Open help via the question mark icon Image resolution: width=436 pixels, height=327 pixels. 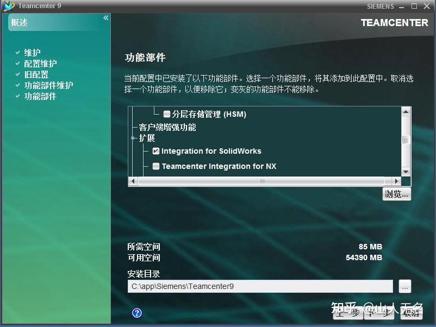point(136,313)
